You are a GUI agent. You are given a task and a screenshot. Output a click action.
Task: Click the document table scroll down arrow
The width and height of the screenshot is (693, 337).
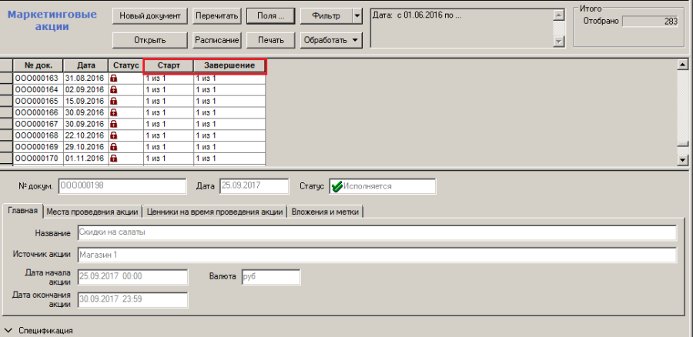[683, 160]
